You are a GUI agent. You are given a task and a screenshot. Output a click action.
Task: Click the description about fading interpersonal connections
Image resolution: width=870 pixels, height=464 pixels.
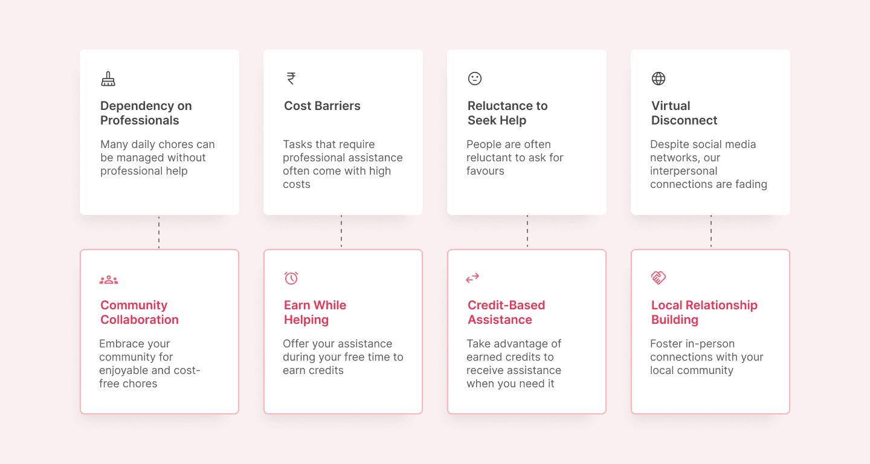pyautogui.click(x=708, y=164)
